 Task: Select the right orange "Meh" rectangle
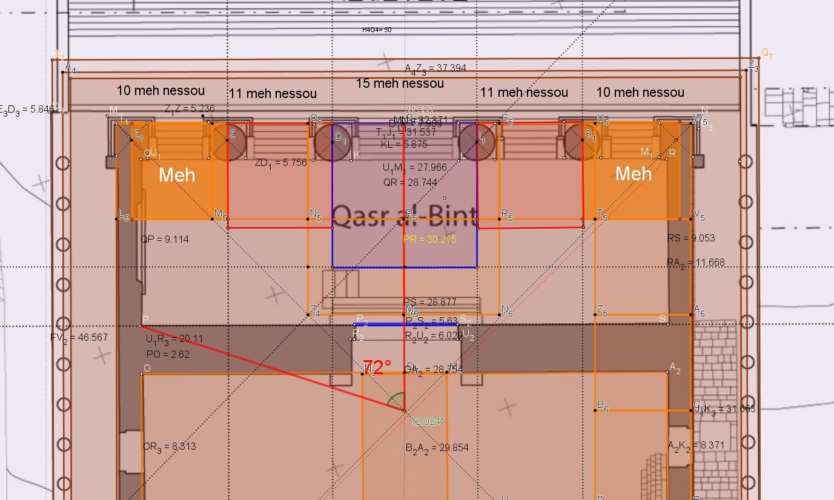(633, 174)
